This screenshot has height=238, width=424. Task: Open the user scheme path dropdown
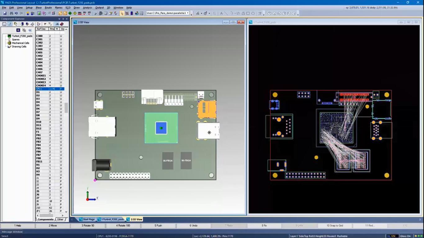[188, 13]
